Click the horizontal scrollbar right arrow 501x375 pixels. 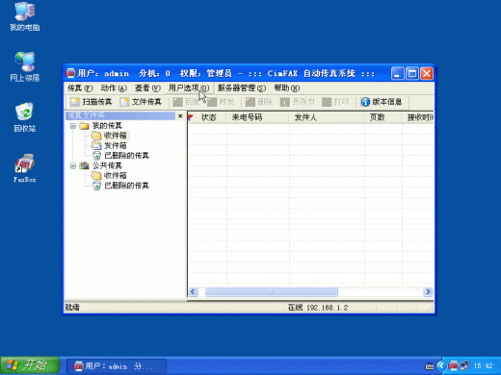tap(428, 291)
